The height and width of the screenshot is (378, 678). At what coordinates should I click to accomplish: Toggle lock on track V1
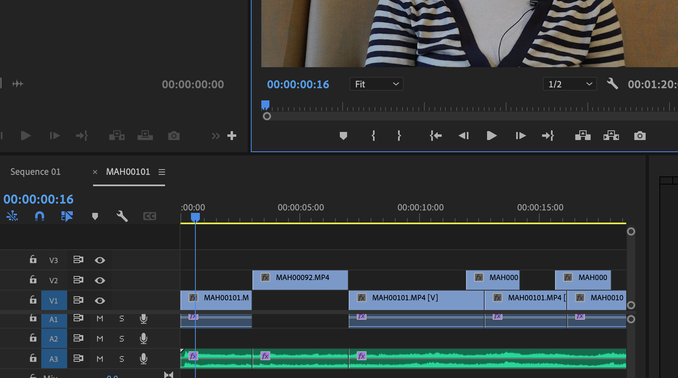point(33,300)
